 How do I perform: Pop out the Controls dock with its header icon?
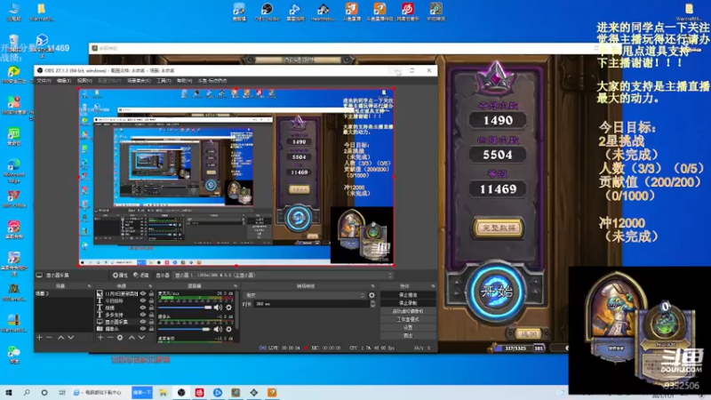click(x=433, y=285)
